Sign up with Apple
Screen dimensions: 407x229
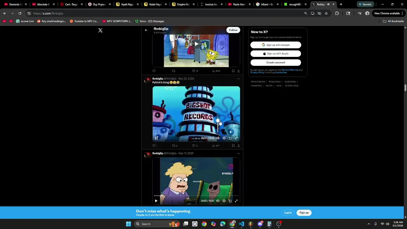(x=276, y=54)
